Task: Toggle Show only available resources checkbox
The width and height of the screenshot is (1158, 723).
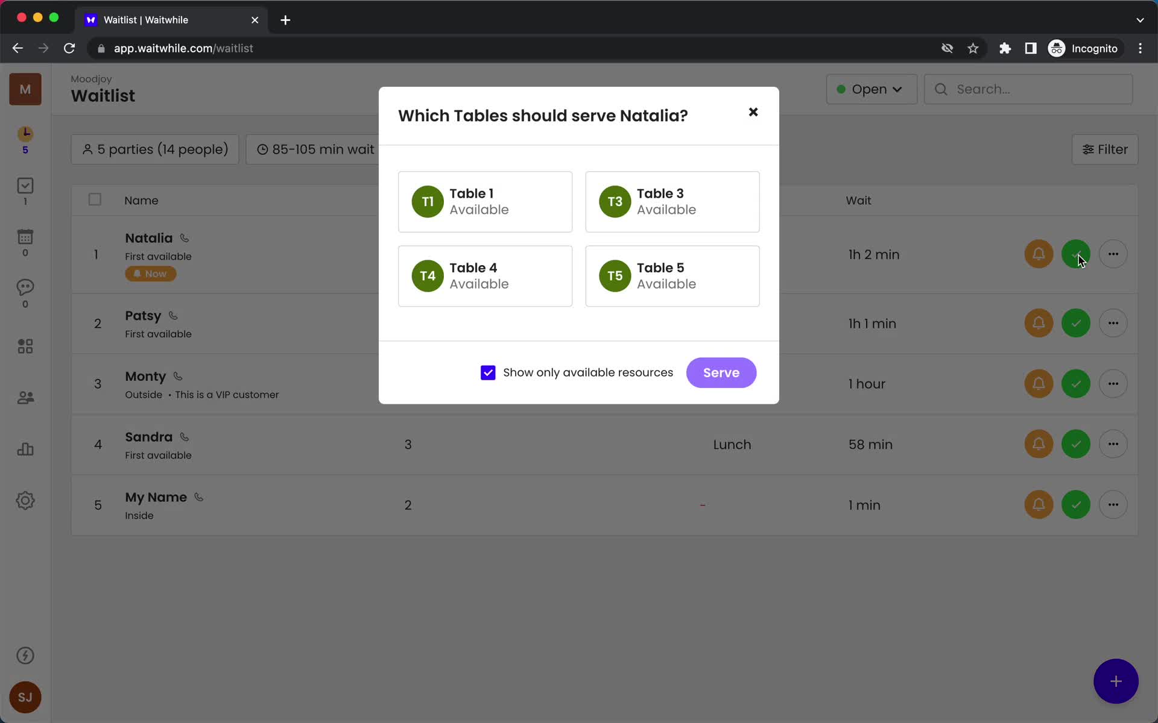Action: pos(488,372)
